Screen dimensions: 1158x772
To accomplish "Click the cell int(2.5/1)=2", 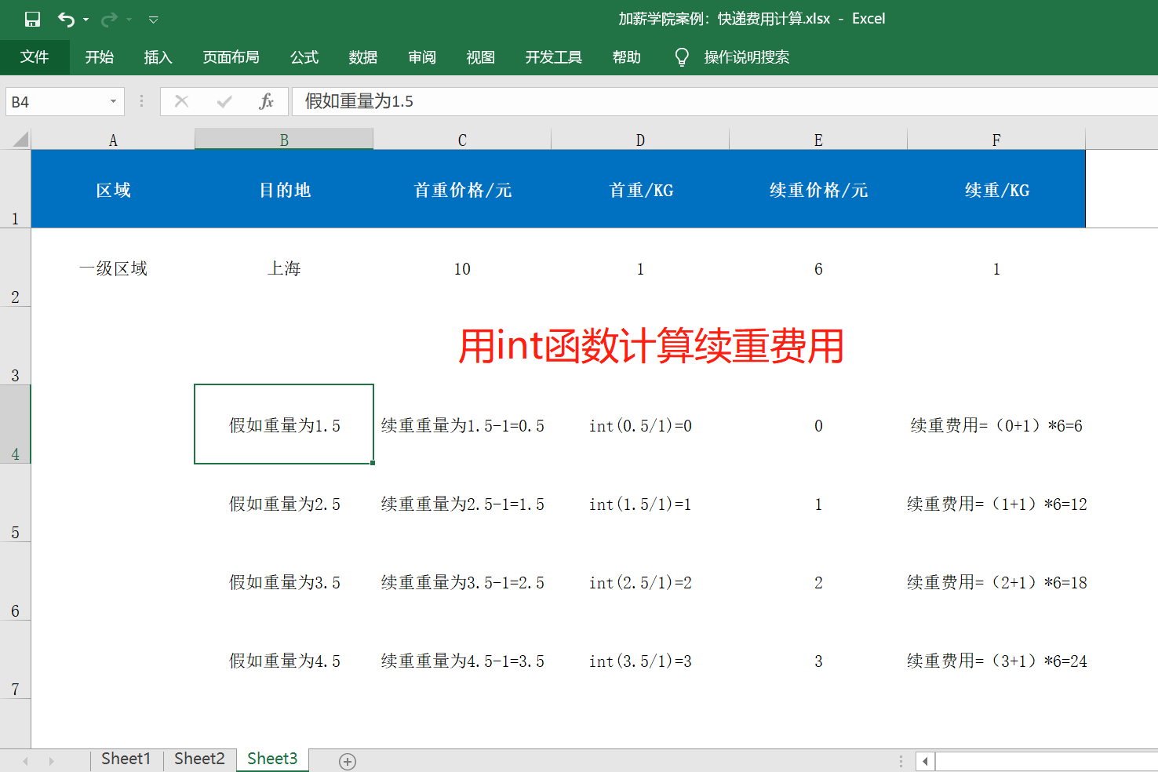I will coord(640,581).
